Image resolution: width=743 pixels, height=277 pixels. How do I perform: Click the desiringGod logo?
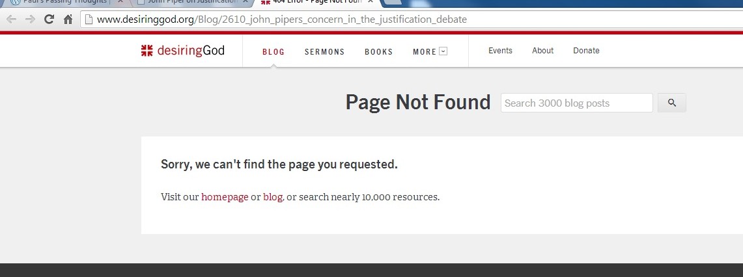click(183, 51)
